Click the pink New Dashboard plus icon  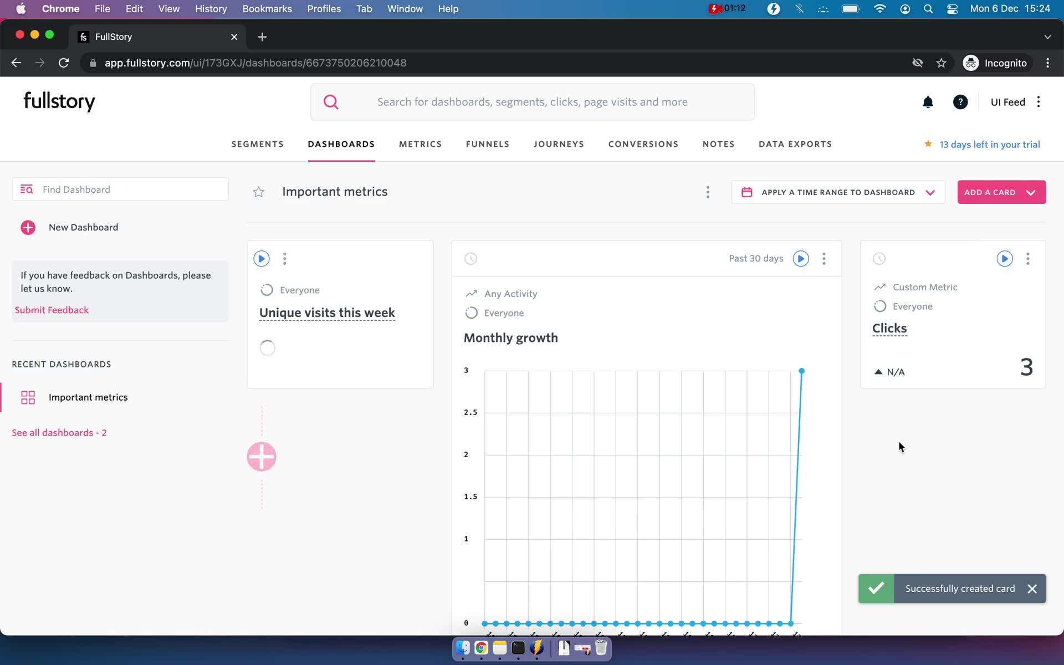(28, 227)
